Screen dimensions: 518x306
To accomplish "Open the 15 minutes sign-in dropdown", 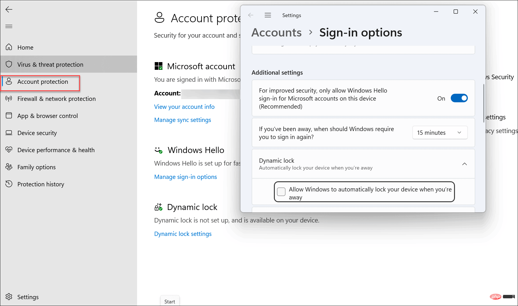I will 440,132.
